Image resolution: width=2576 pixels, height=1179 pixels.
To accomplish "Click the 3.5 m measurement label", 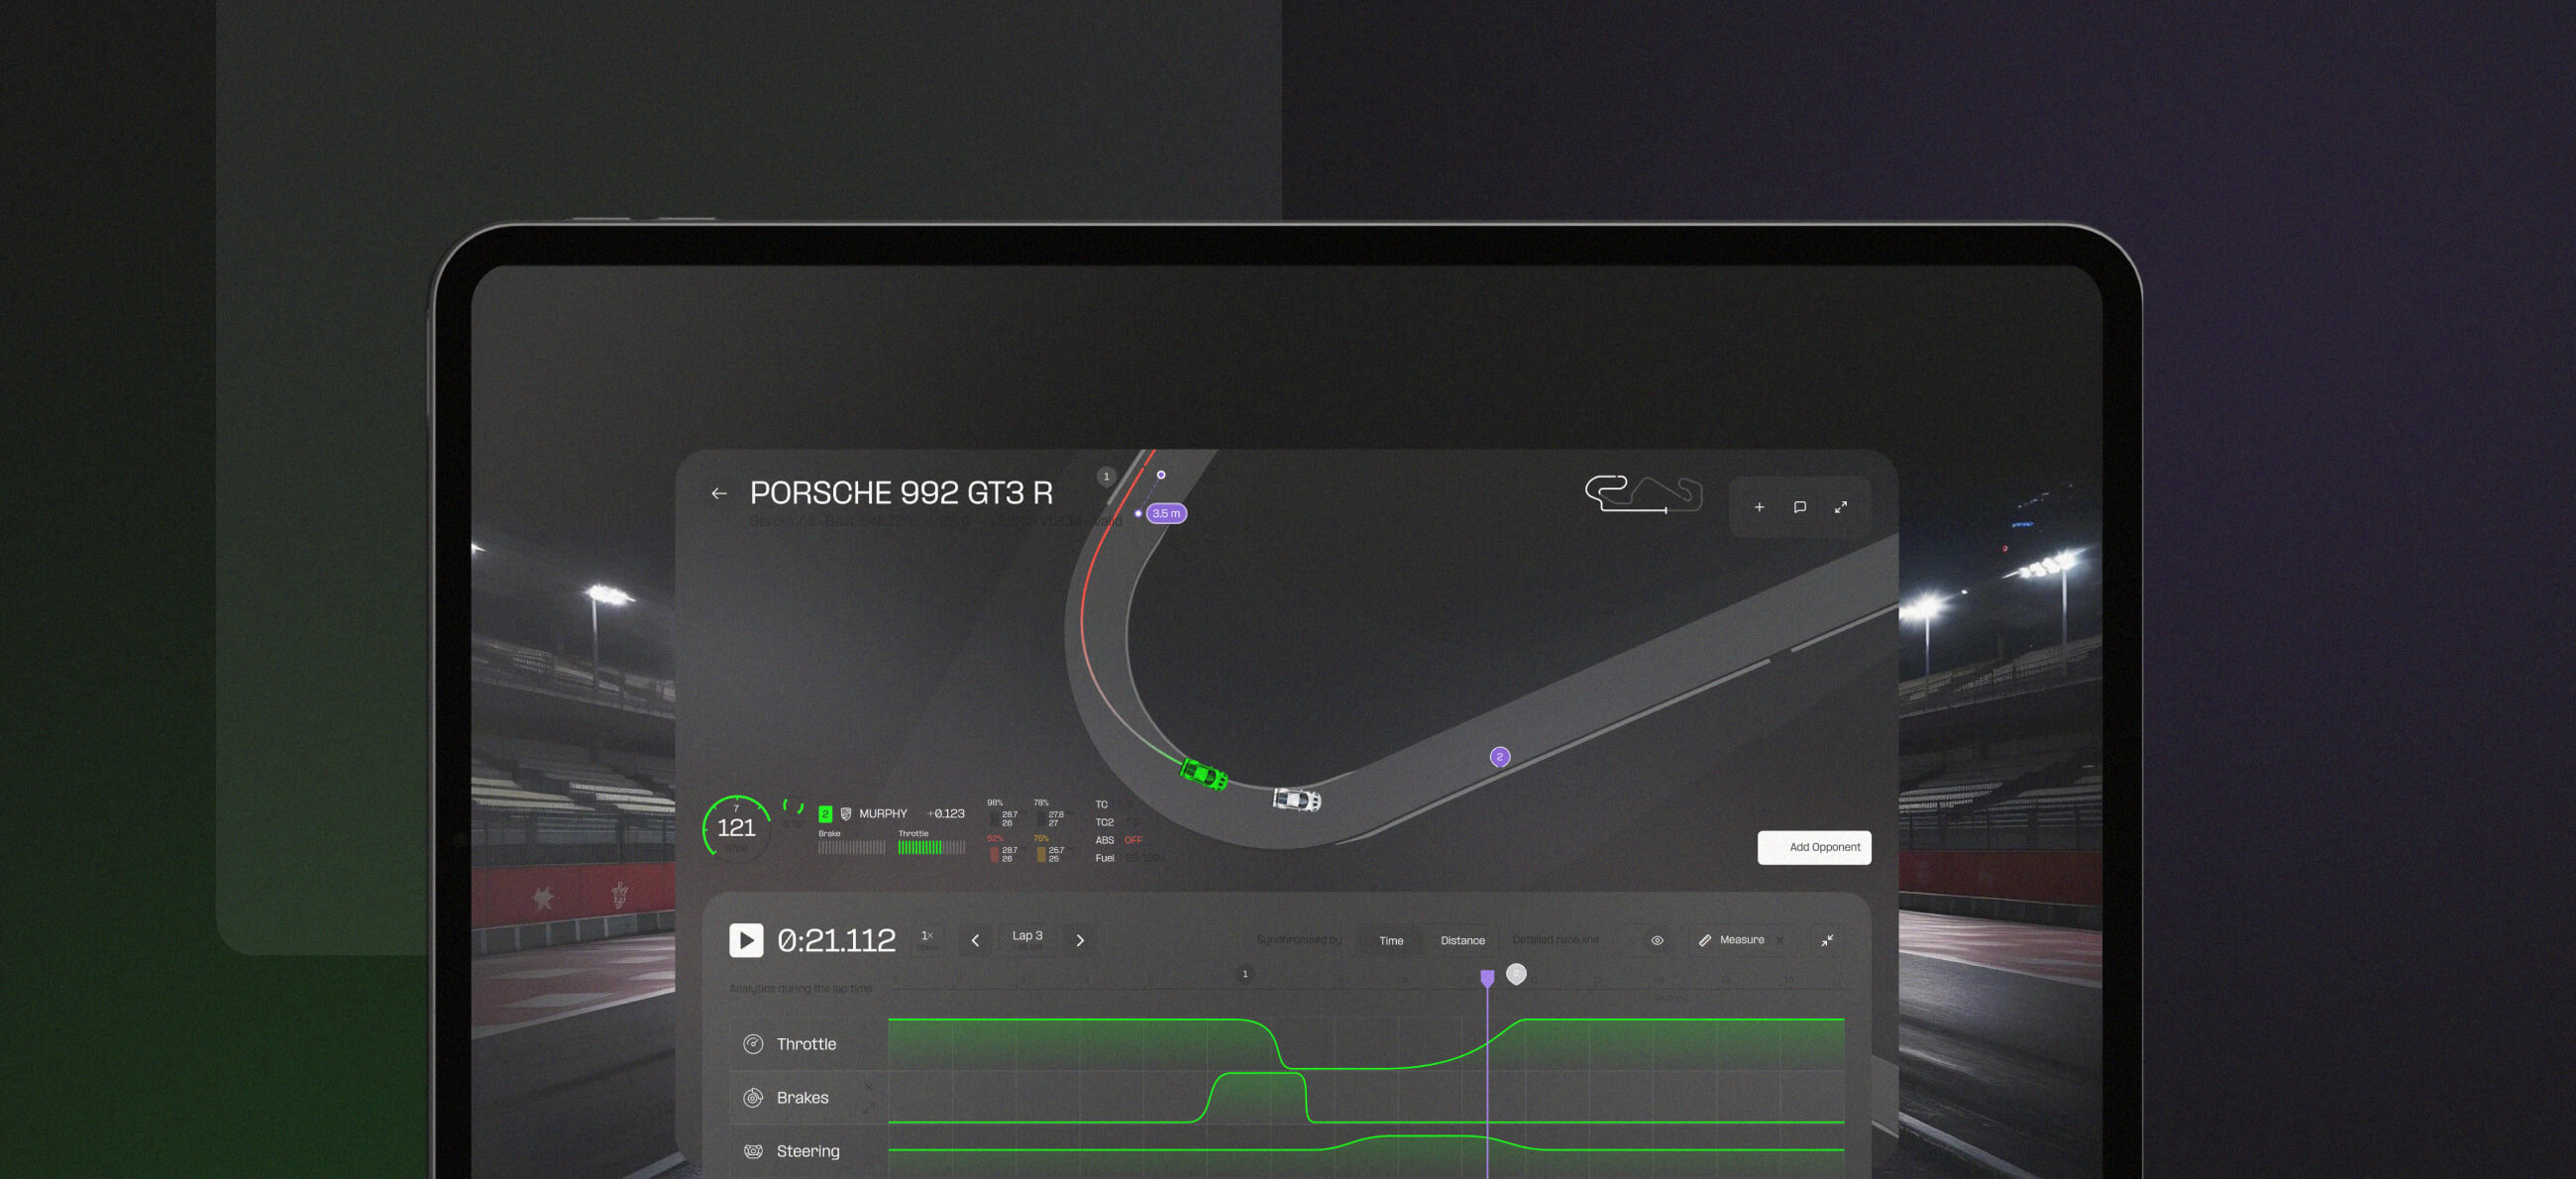I will [1166, 513].
